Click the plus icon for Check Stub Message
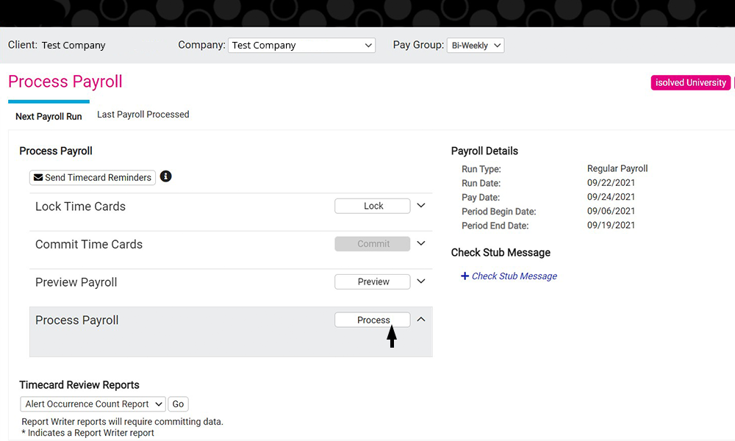 465,276
